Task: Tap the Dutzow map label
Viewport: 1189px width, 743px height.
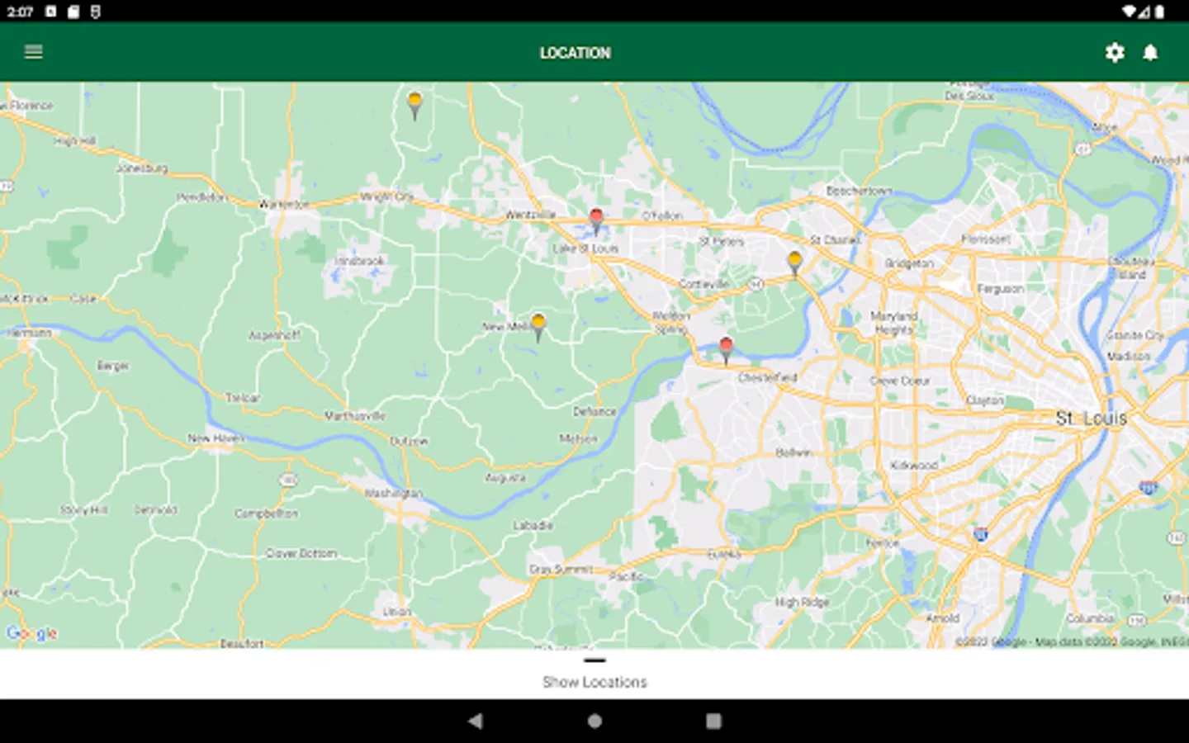Action: [409, 442]
